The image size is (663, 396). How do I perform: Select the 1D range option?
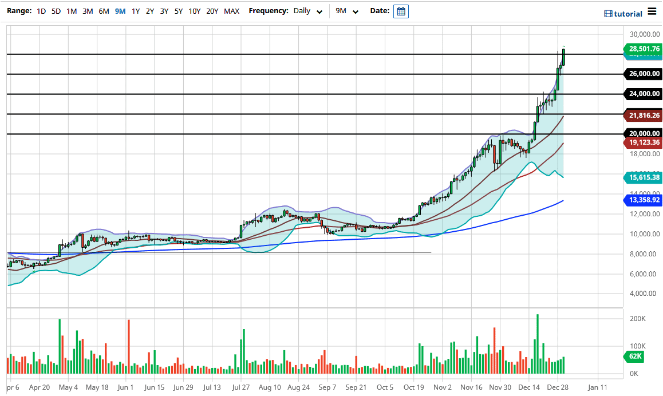tap(41, 11)
